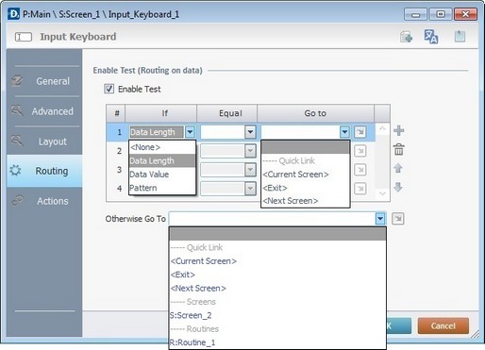Switch to the Layout tab
Viewport: 485px width, 350px height.
[44, 142]
